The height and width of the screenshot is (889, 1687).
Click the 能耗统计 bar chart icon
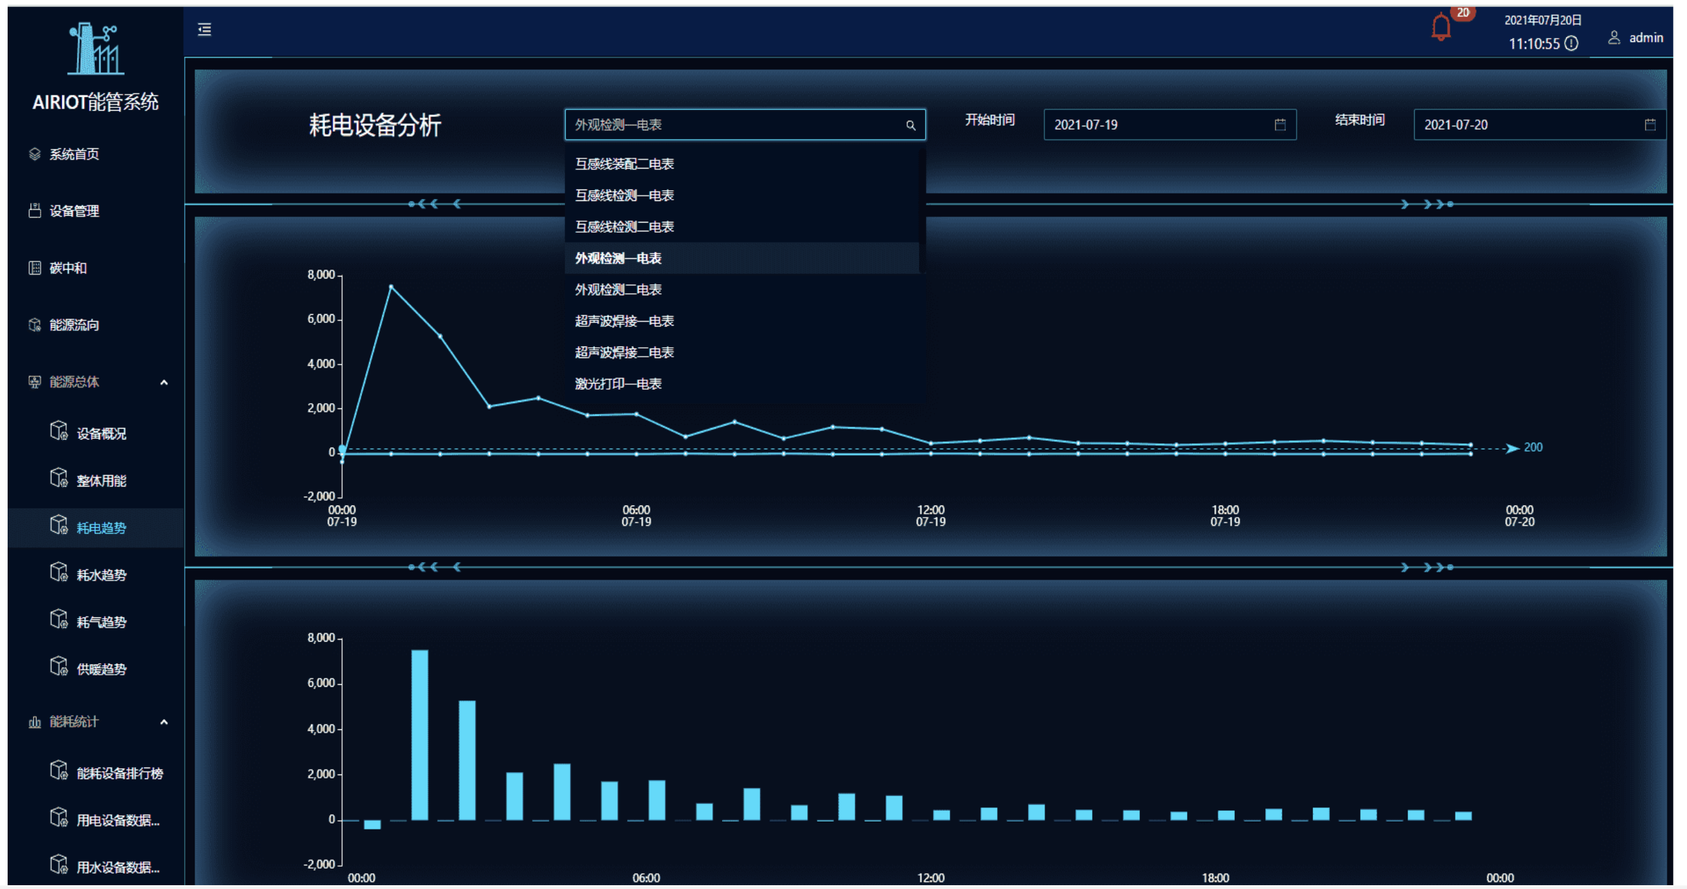point(35,722)
